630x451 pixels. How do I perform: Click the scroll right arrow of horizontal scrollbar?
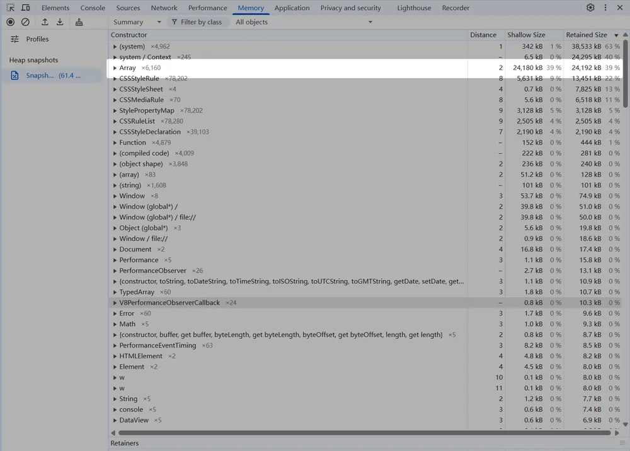pyautogui.click(x=617, y=433)
